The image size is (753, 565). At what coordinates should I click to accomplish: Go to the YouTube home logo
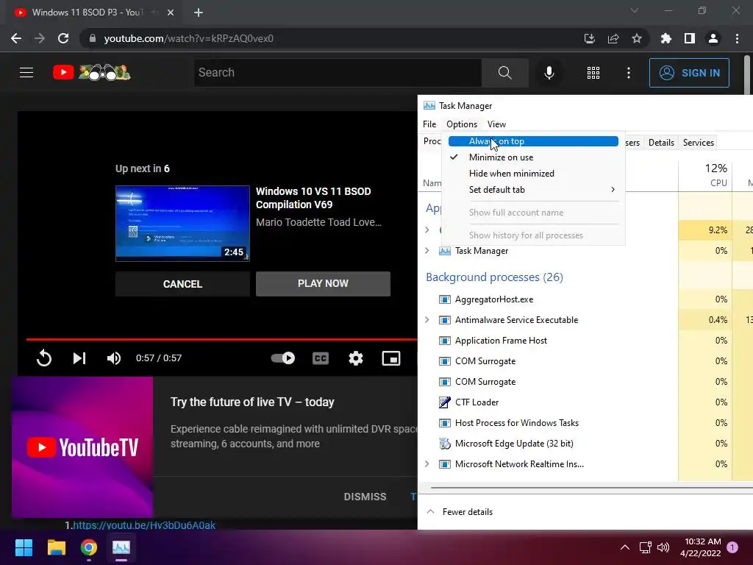click(92, 73)
